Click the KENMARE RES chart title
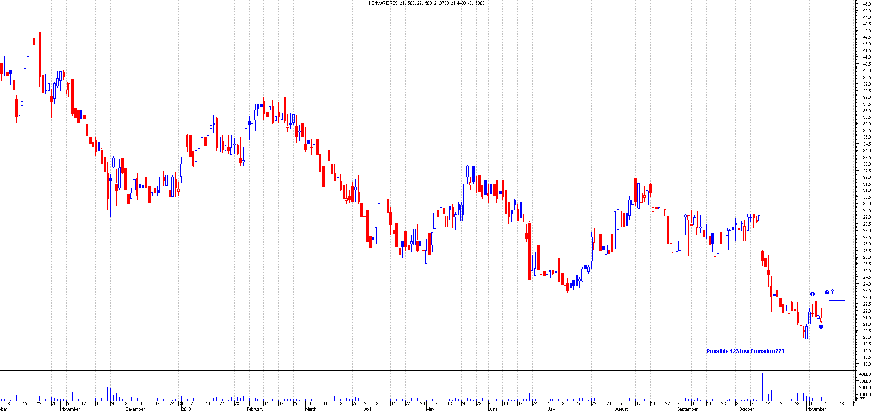 (x=427, y=3)
